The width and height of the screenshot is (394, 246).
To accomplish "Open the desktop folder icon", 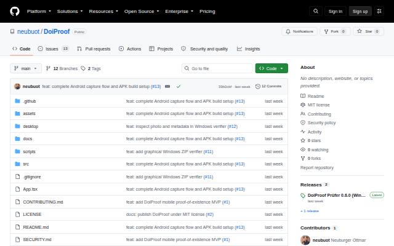I will [x=17, y=126].
